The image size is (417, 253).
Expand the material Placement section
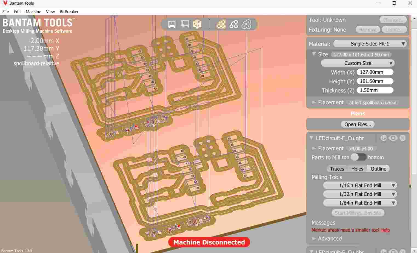pos(314,102)
